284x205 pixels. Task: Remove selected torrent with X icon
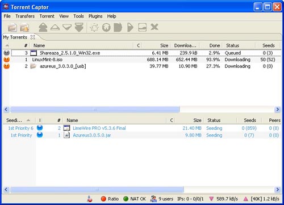(x=154, y=27)
